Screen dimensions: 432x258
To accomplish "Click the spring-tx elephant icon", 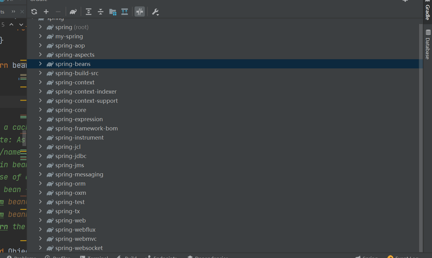I will 50,211.
